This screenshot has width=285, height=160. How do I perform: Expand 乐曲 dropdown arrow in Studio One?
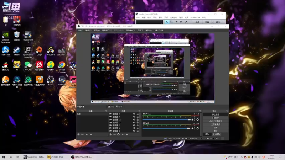212,22
